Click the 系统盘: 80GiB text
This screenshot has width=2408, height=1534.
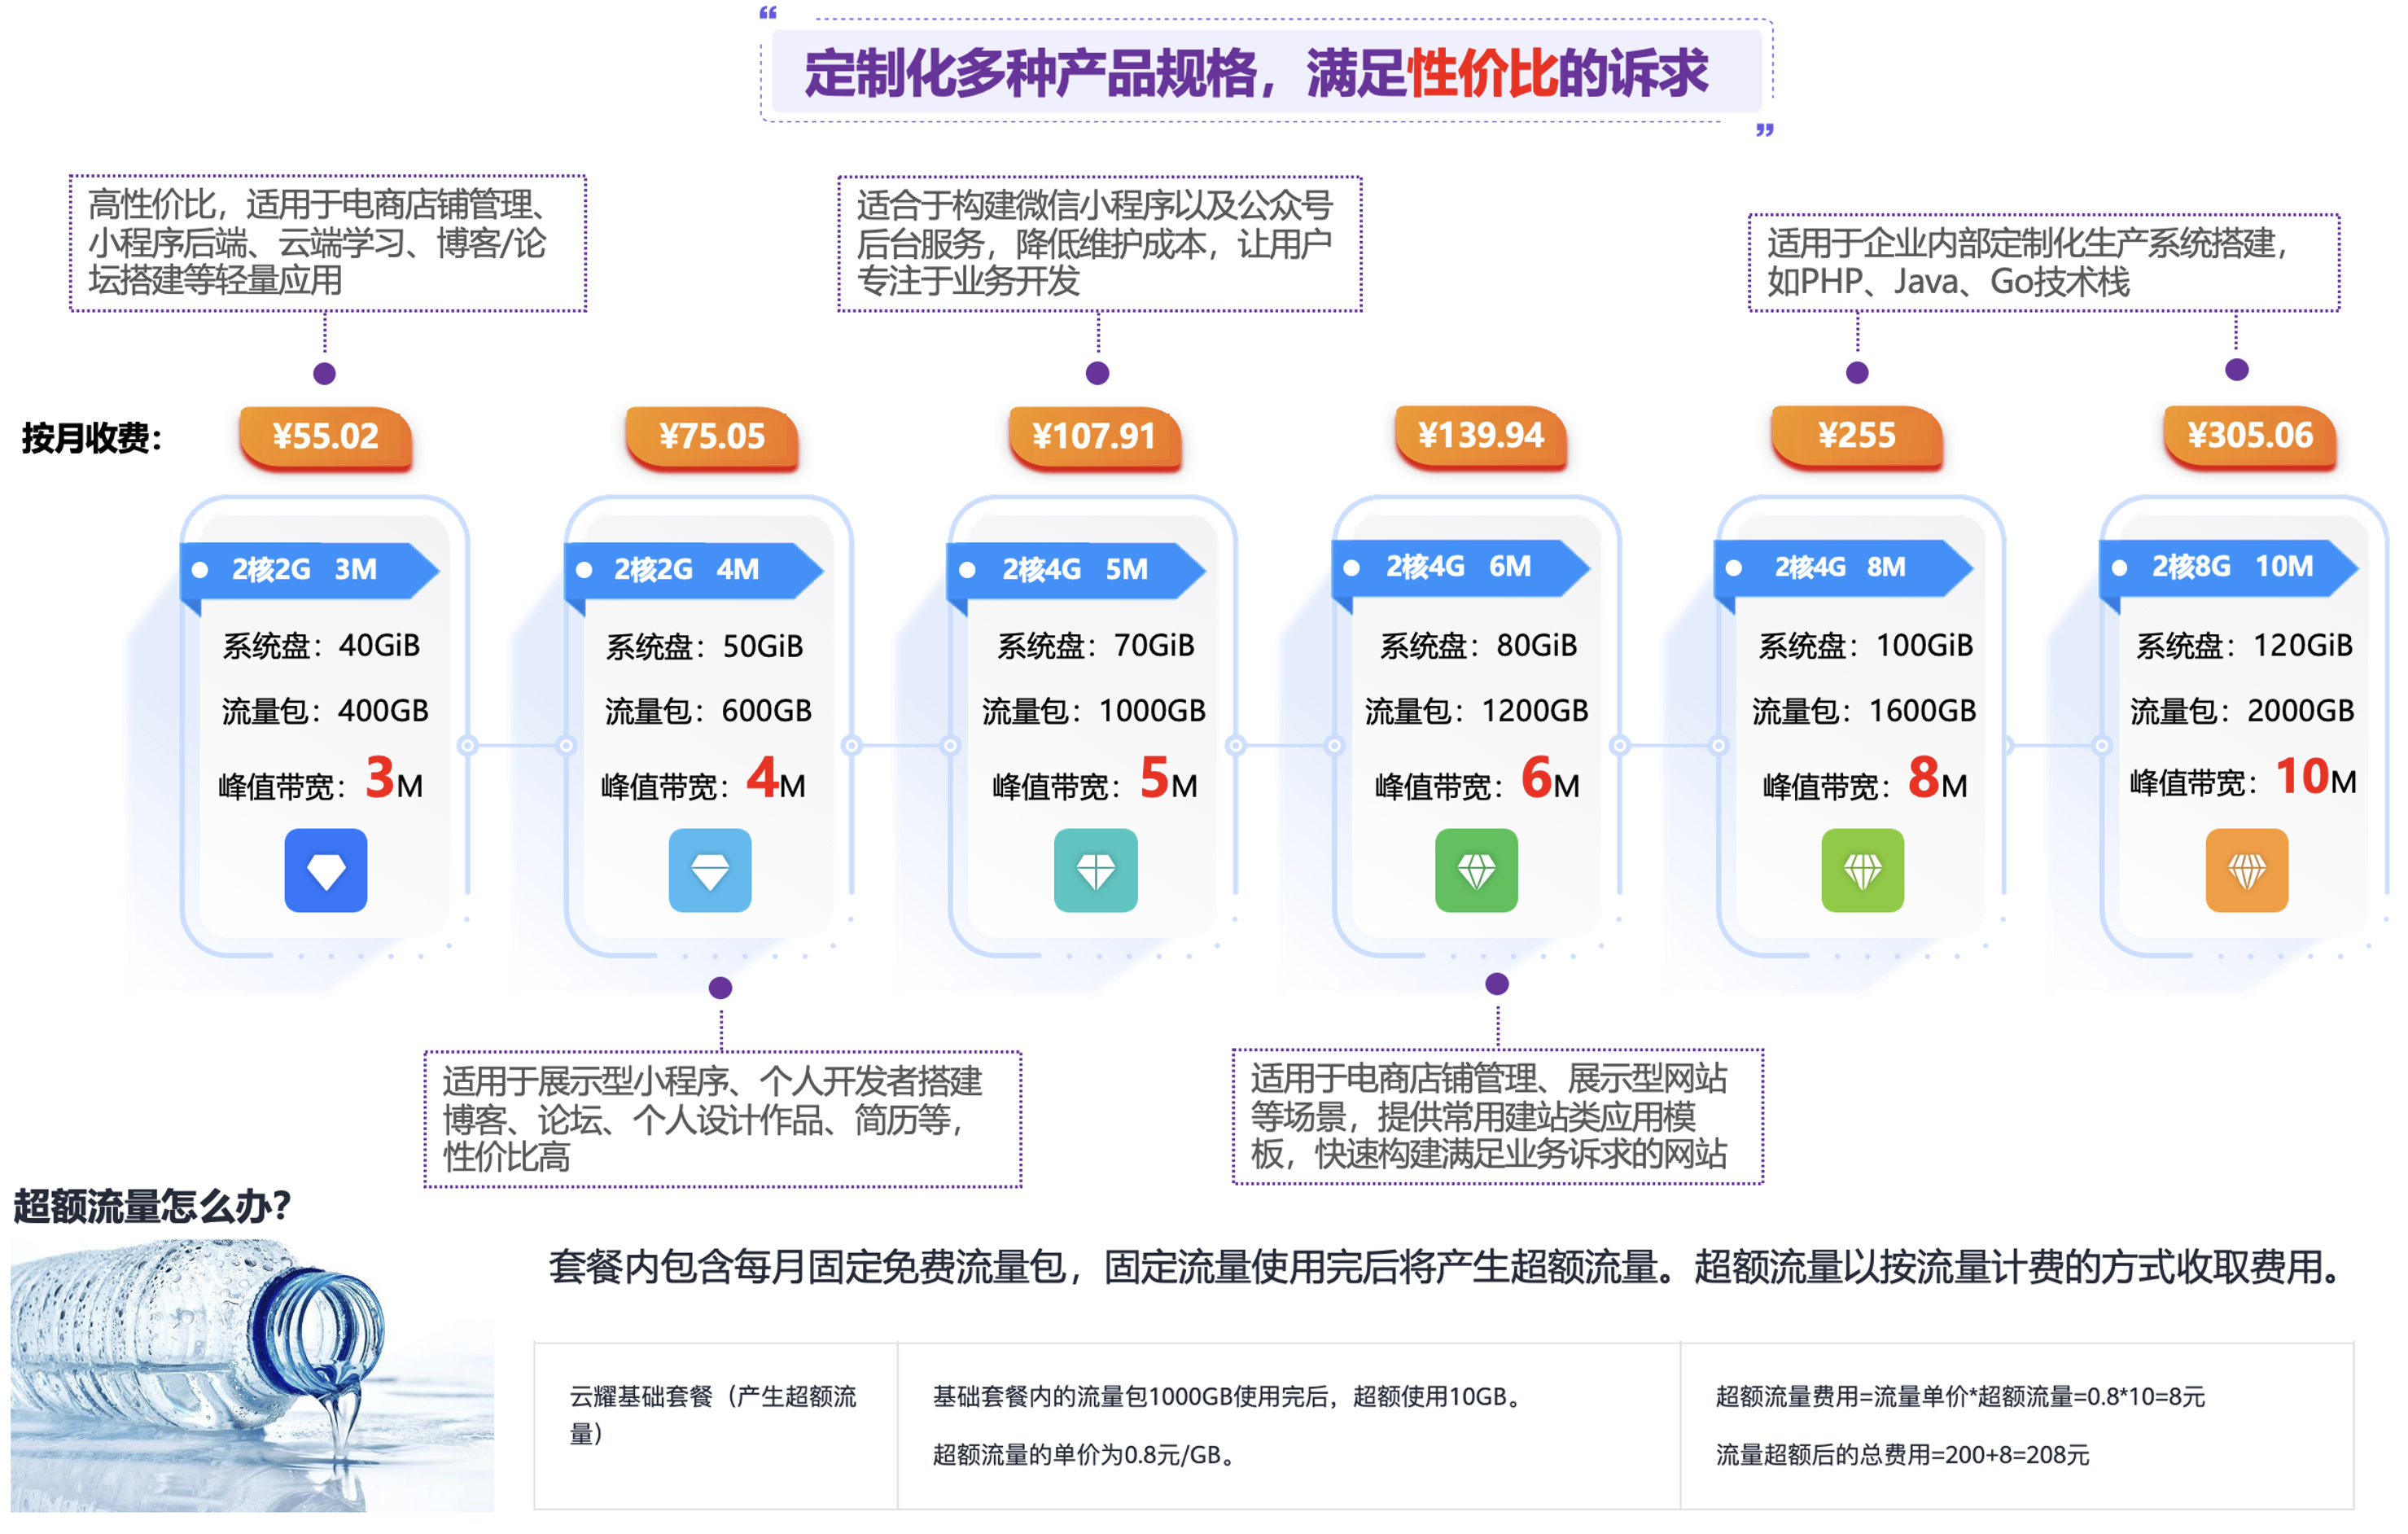[1478, 646]
